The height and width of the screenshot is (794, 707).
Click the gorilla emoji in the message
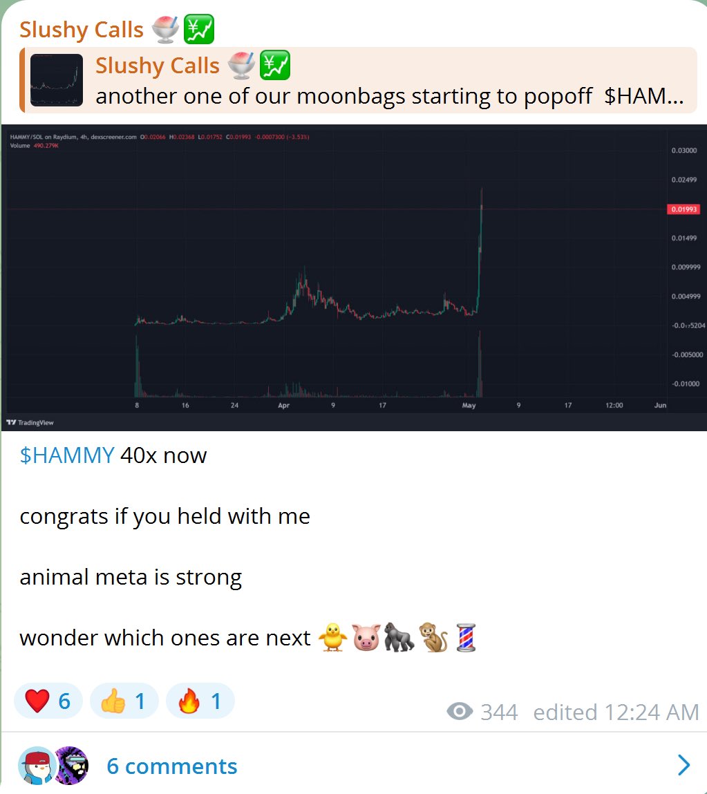pyautogui.click(x=399, y=638)
